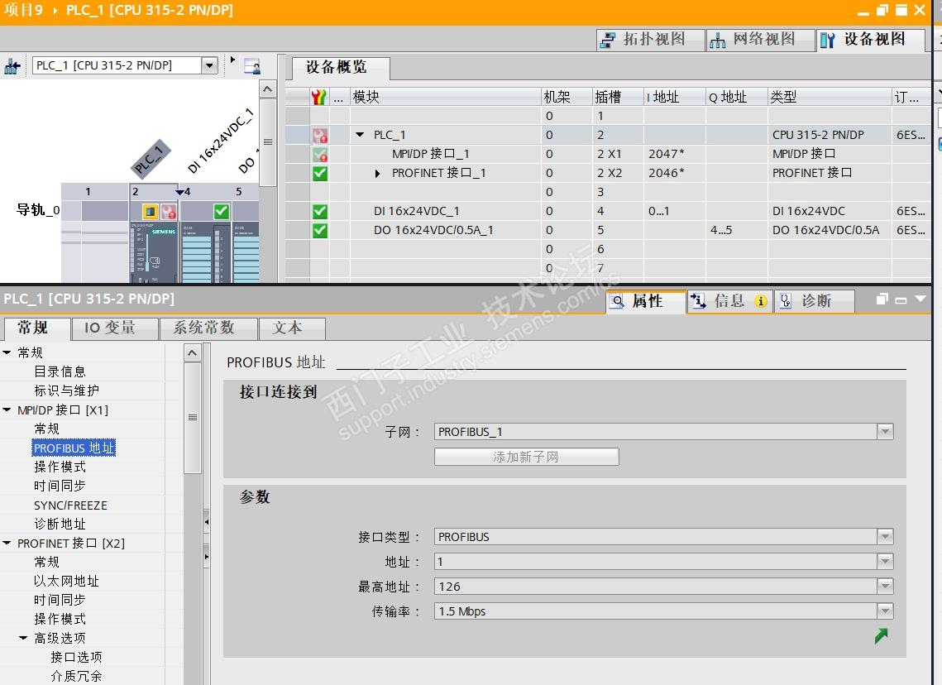Image resolution: width=942 pixels, height=685 pixels.
Task: Open the 接口类型 PROFIBUS dropdown
Action: coord(885,537)
